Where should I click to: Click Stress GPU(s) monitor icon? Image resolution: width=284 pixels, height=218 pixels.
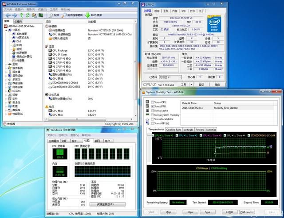[147, 123]
